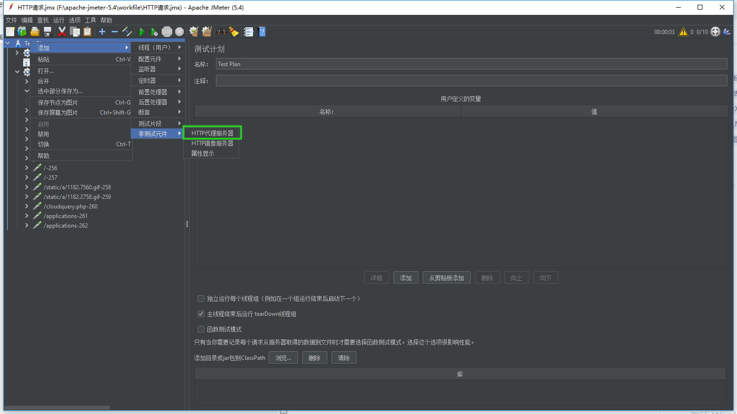Click the Copy toolbar icon
Screen dimensions: 737x414
(x=75, y=32)
